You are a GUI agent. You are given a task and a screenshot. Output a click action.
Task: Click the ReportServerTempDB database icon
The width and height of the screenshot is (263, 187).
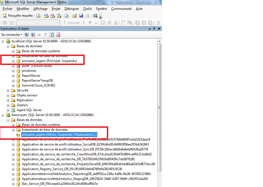point(18,81)
